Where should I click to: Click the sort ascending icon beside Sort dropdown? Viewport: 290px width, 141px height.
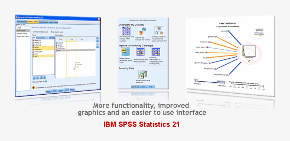50,37
